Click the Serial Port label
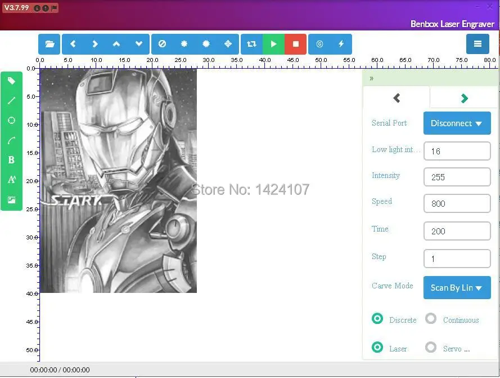 [389, 123]
